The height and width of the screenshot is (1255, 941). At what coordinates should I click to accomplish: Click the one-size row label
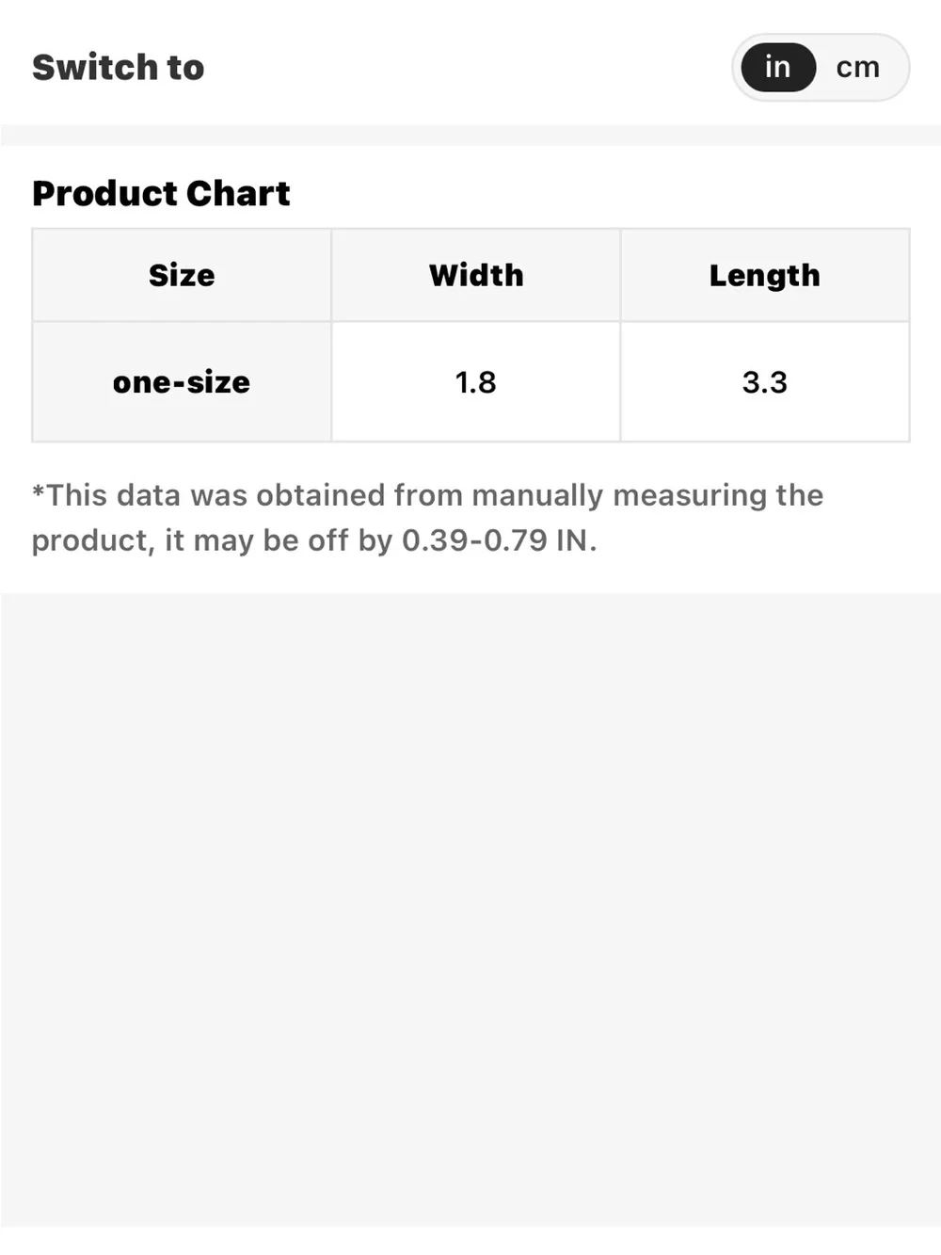pyautogui.click(x=182, y=381)
